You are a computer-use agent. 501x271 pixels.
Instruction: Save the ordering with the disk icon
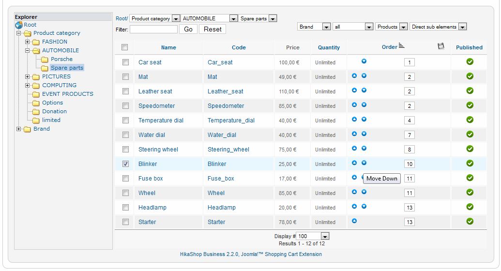point(441,46)
